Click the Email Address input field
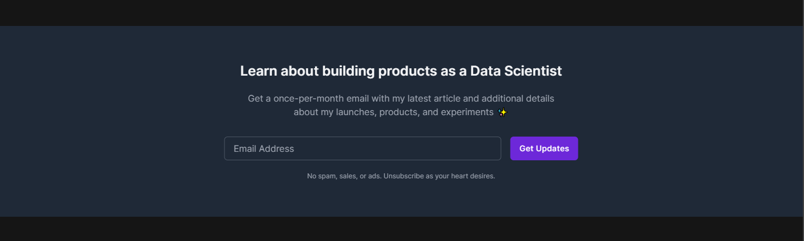The width and height of the screenshot is (804, 241). (362, 148)
